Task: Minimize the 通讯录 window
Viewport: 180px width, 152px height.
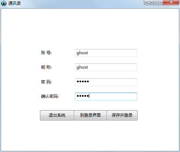Action: pyautogui.click(x=149, y=2)
